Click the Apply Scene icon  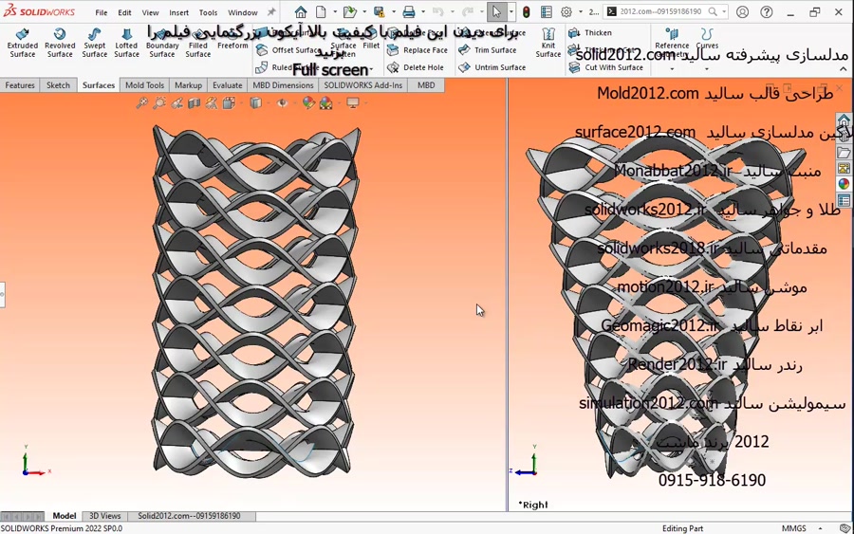pos(325,102)
